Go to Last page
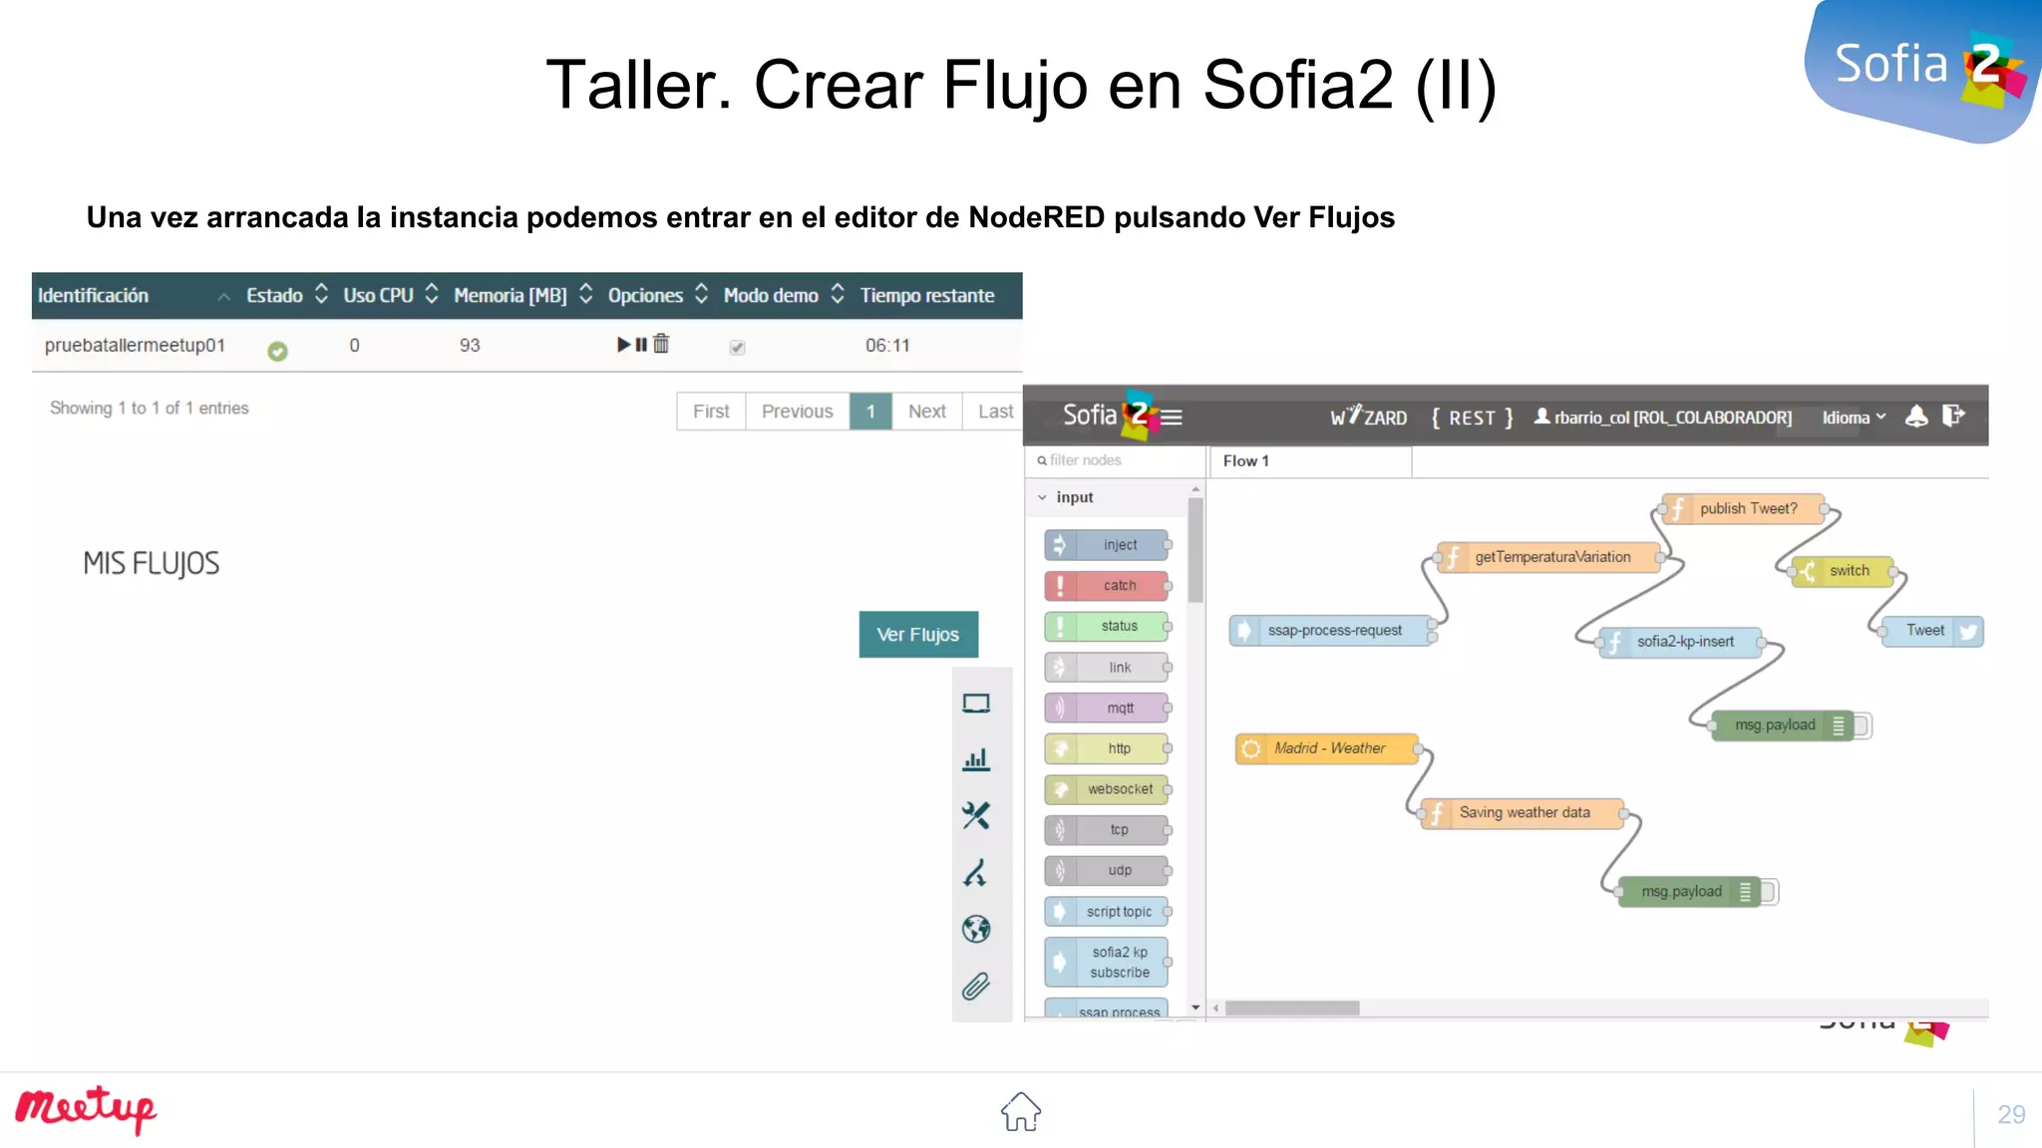 (994, 411)
